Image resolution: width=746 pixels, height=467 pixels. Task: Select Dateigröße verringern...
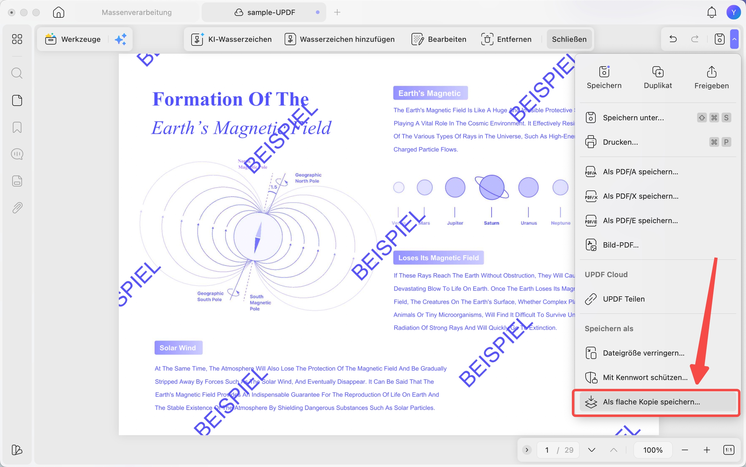click(658, 353)
